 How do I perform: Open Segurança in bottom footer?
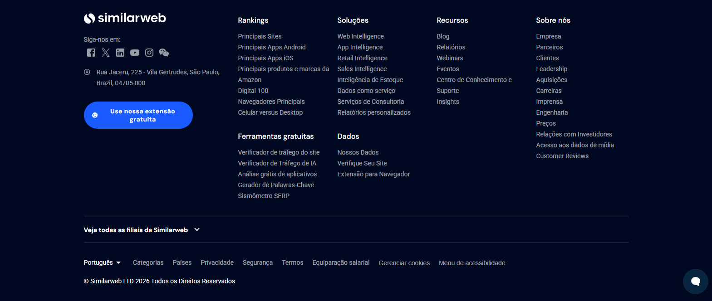coord(258,262)
